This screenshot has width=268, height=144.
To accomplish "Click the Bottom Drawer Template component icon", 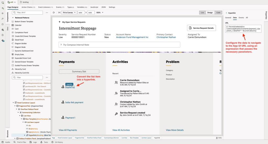I will (13, 21).
